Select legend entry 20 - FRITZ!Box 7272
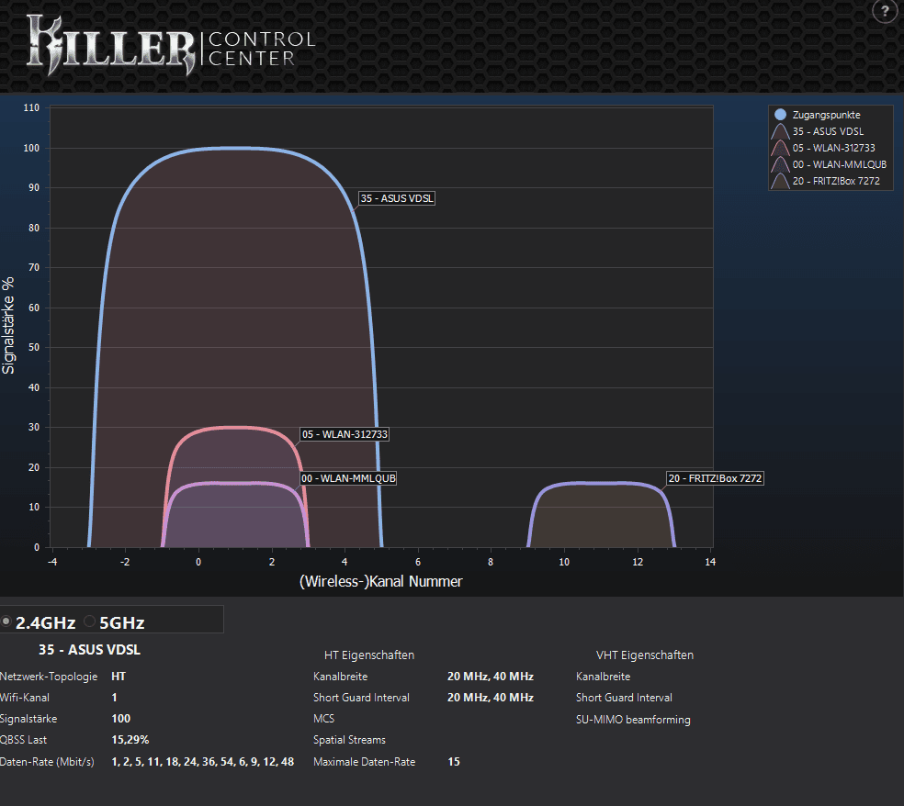Screen dimensions: 904x806 pos(836,181)
